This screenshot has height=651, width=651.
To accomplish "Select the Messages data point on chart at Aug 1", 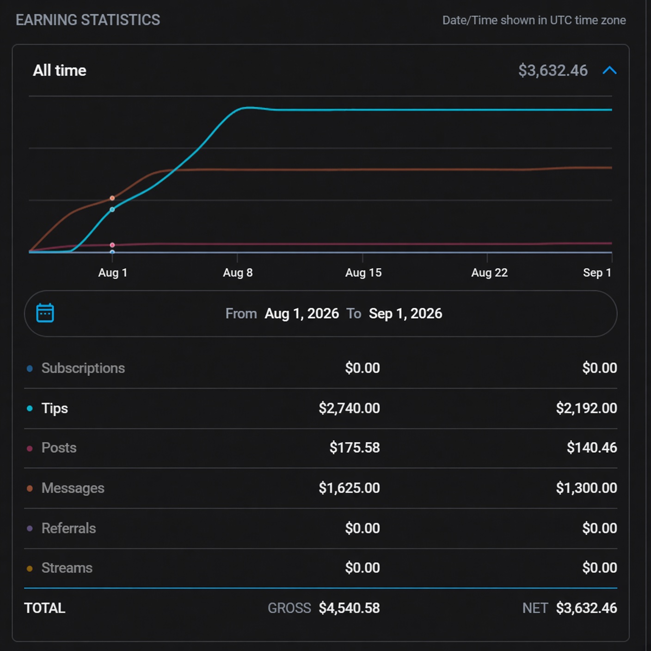I will 112,198.
